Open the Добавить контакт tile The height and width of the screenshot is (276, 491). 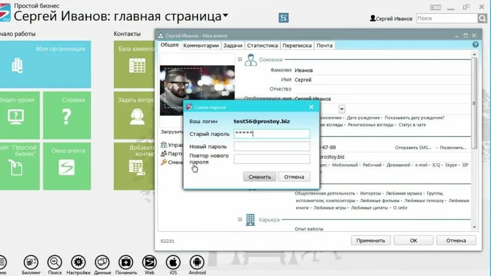[x=134, y=166]
